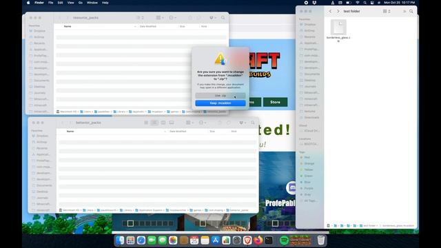Open view switcher in test folder window
Viewport: 441px width, 248px height.
(x=387, y=11)
